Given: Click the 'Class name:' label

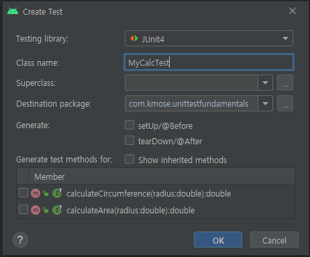Looking at the screenshot, I should [x=38, y=63].
